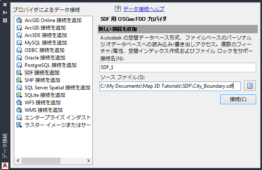Click the SDF connection icon

pos(19,73)
